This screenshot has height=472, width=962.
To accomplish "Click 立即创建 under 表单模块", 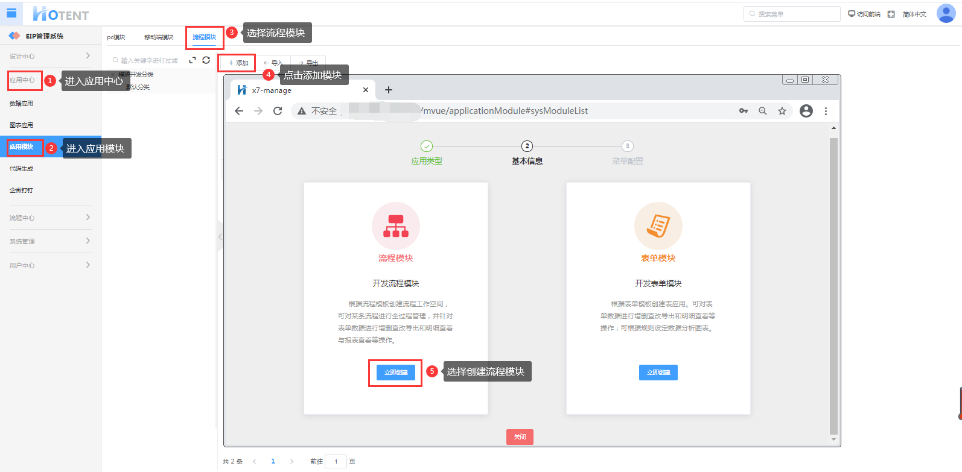I will 658,373.
